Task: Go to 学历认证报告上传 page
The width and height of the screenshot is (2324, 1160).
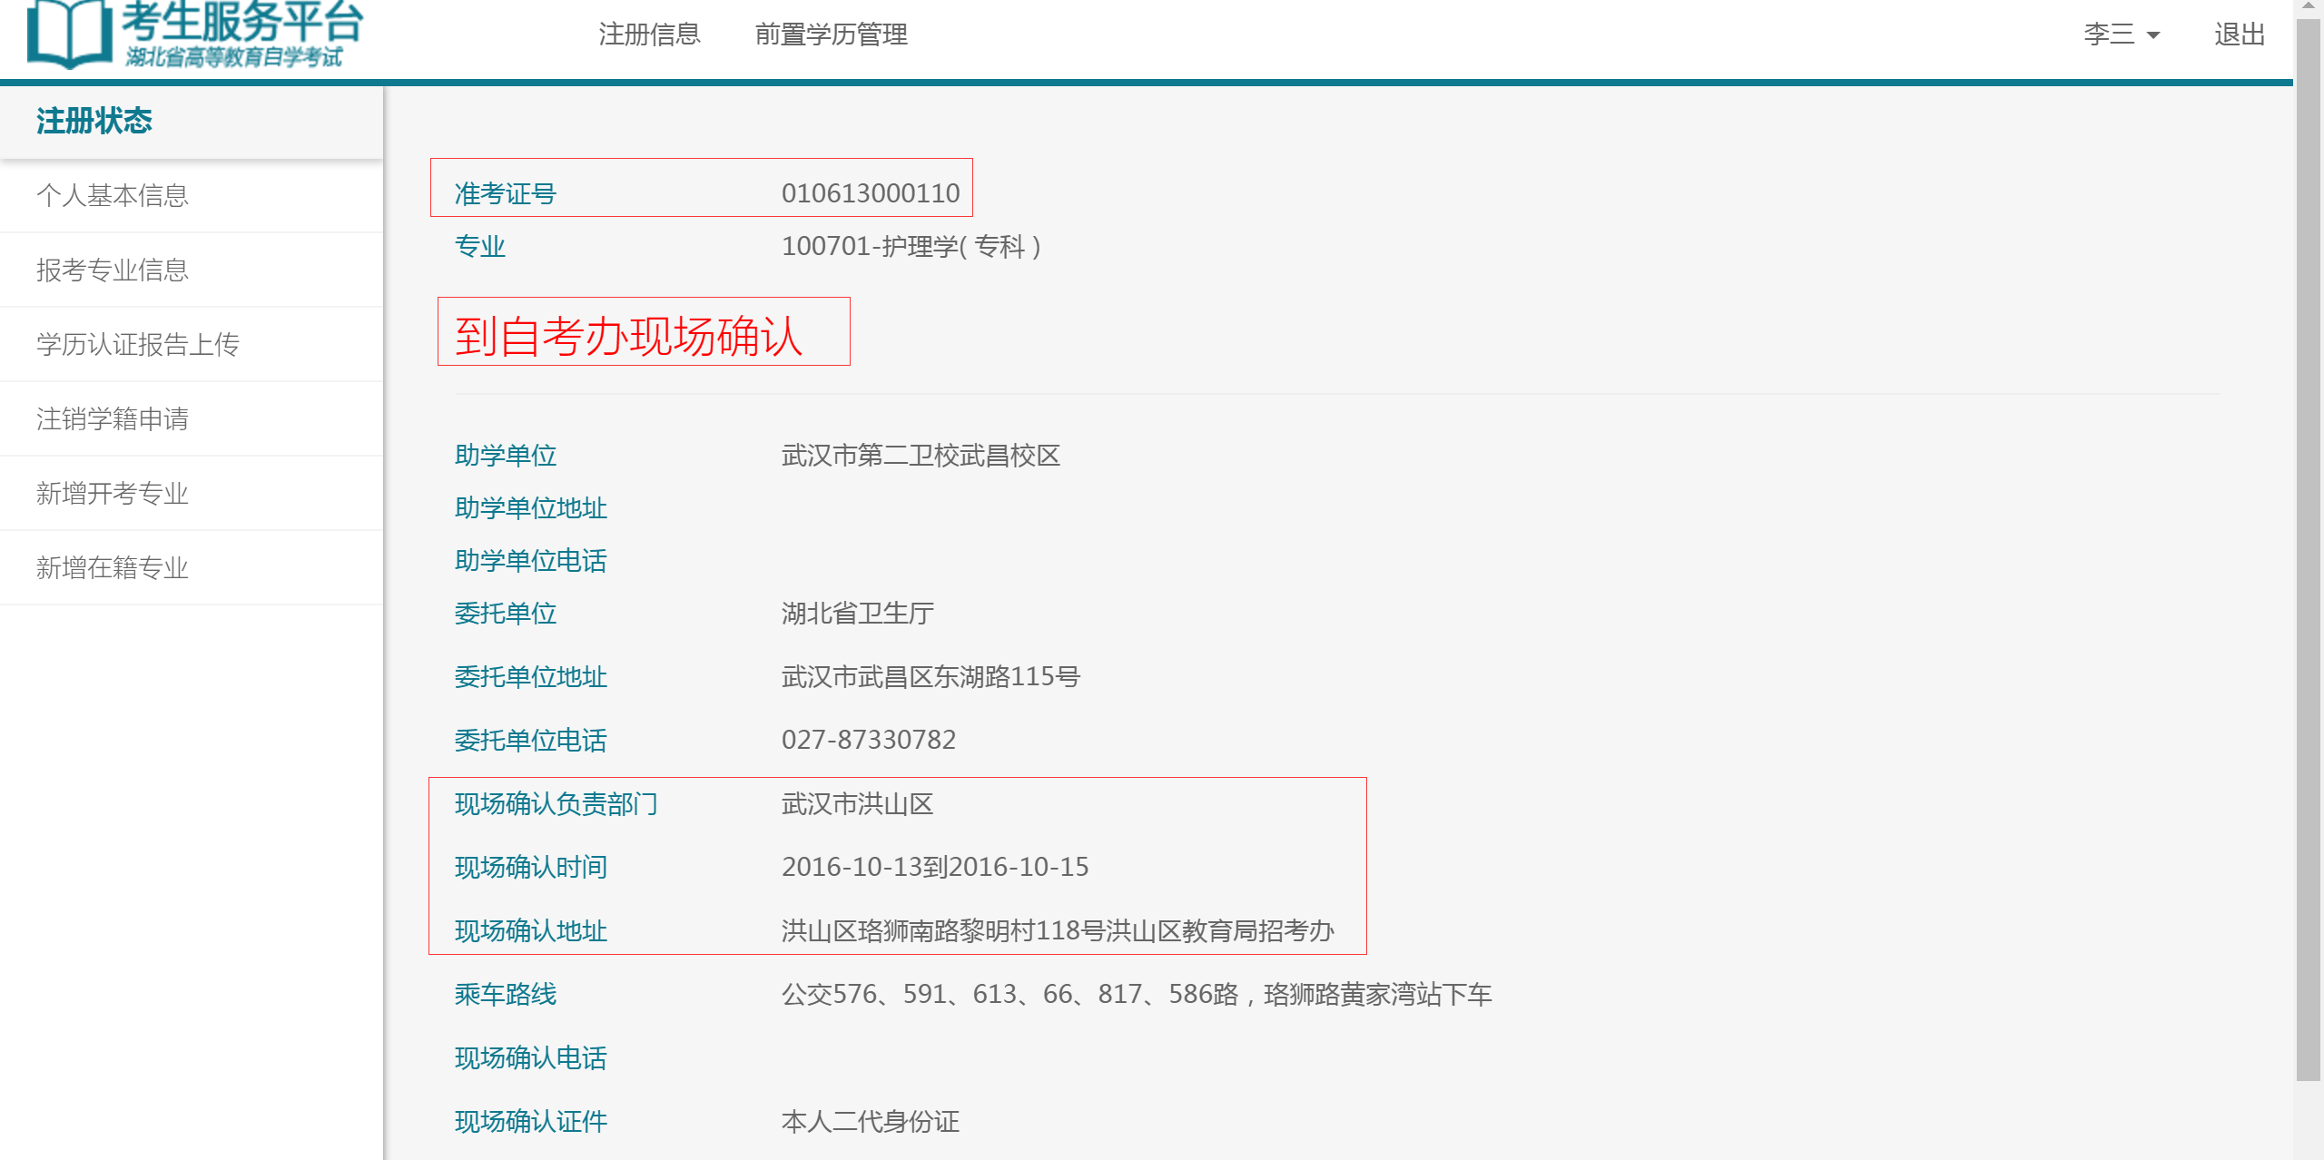Action: click(x=138, y=344)
